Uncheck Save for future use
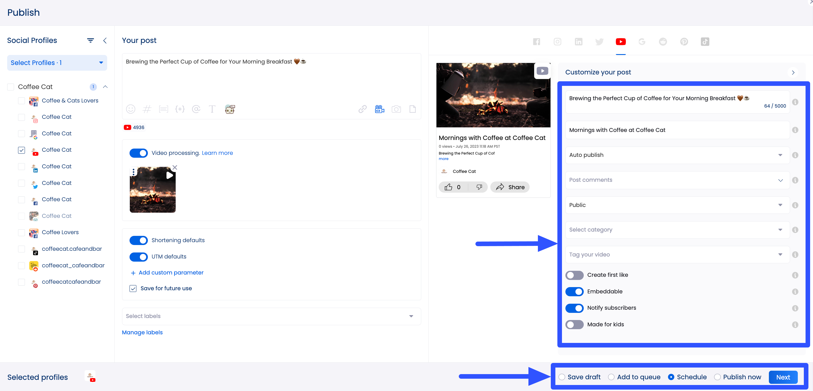The image size is (813, 391). click(133, 288)
